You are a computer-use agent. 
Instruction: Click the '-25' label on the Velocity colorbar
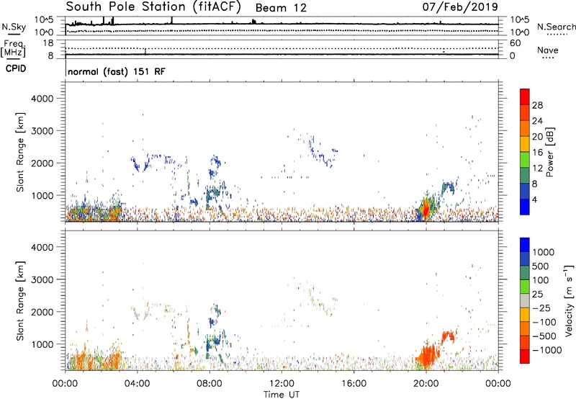[541, 308]
